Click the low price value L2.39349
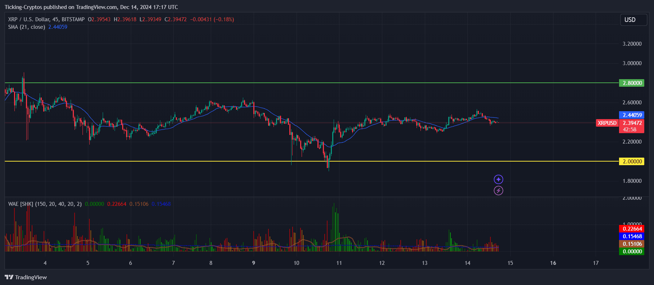Screen dimensions: 654x285 coord(150,19)
